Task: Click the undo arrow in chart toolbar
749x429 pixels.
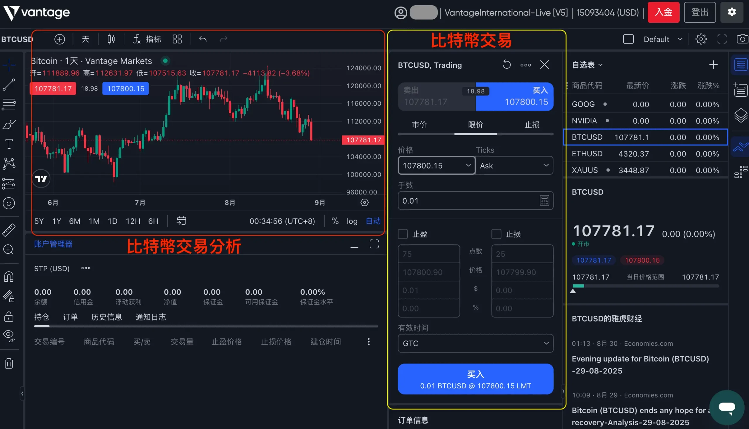Action: [x=203, y=39]
